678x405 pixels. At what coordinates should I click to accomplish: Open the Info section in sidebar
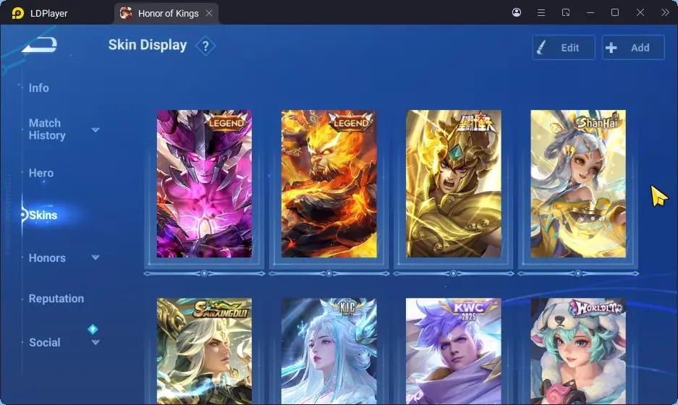click(39, 88)
